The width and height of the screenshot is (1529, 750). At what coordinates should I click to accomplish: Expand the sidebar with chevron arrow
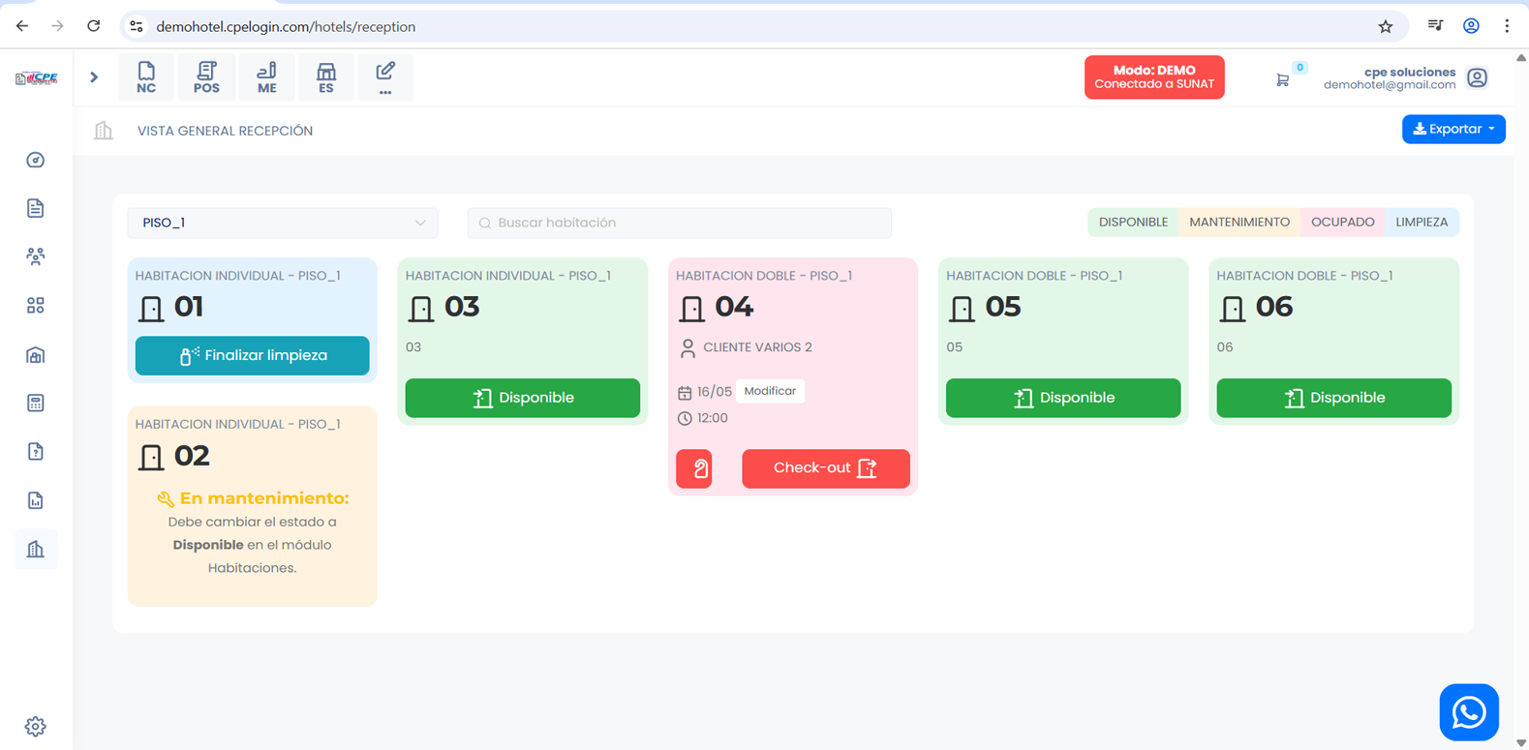click(x=94, y=77)
